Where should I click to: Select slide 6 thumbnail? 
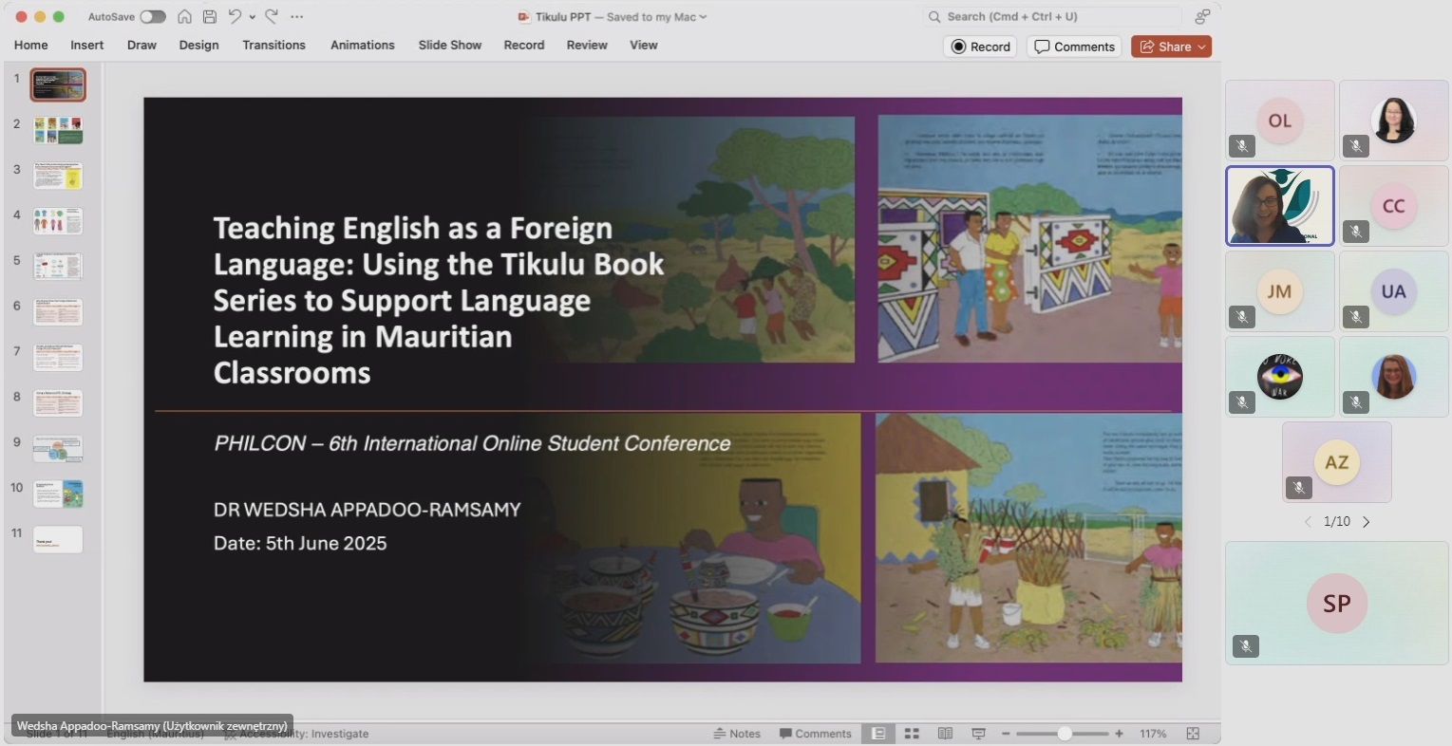coord(58,312)
